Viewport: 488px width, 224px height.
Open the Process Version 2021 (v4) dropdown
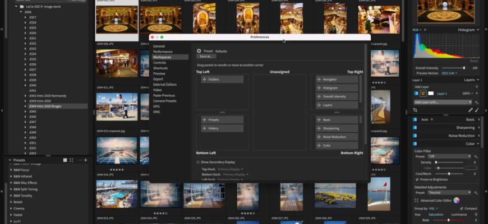coord(450,73)
